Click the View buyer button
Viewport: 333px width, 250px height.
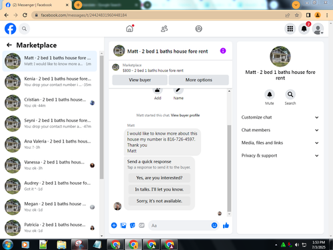coord(140,80)
